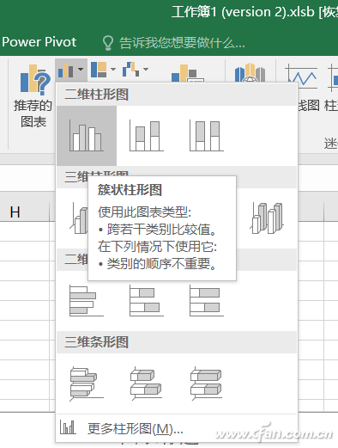Expand the waterfall chart dropdown arrow

click(146, 69)
